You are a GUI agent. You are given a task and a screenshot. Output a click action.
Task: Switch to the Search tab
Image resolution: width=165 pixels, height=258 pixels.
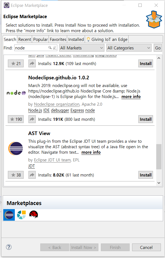pos(10,39)
